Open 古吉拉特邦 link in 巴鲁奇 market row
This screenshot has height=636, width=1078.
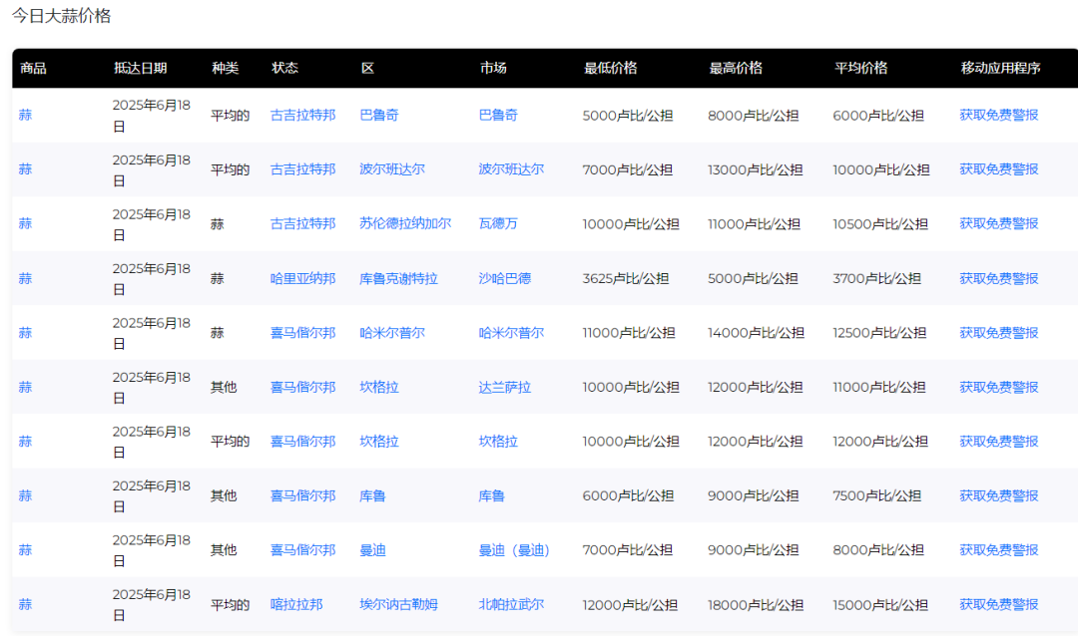point(302,116)
